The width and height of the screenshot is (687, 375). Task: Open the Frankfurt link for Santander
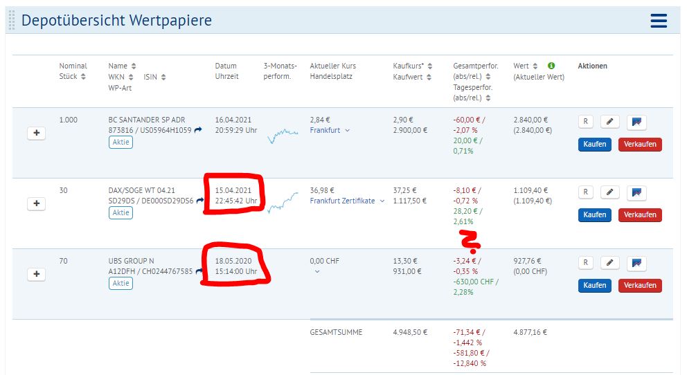tap(325, 130)
